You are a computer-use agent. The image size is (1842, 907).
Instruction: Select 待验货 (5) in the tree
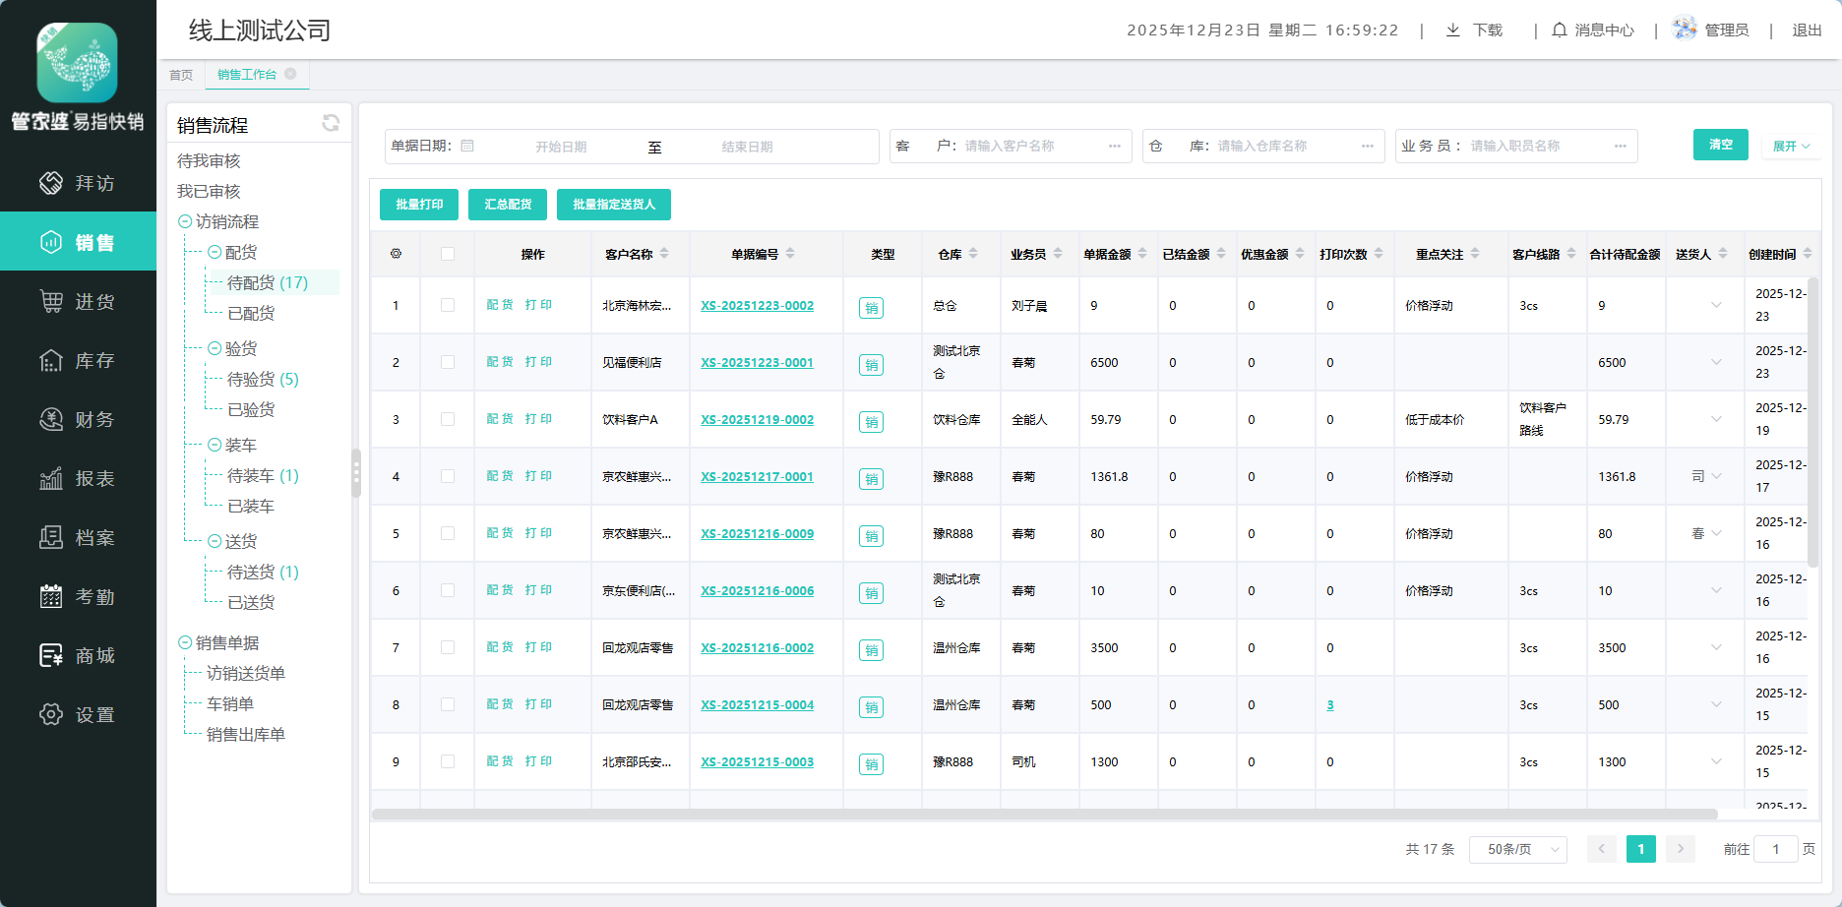263,379
